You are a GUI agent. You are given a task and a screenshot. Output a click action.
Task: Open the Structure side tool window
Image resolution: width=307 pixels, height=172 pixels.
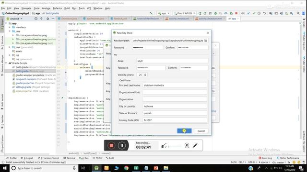2,43
